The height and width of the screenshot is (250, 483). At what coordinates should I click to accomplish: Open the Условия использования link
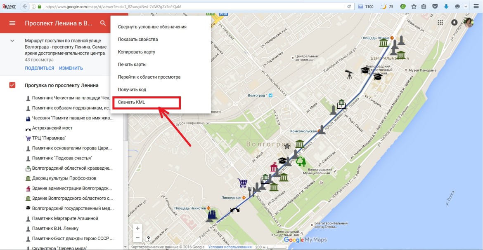[230, 247]
